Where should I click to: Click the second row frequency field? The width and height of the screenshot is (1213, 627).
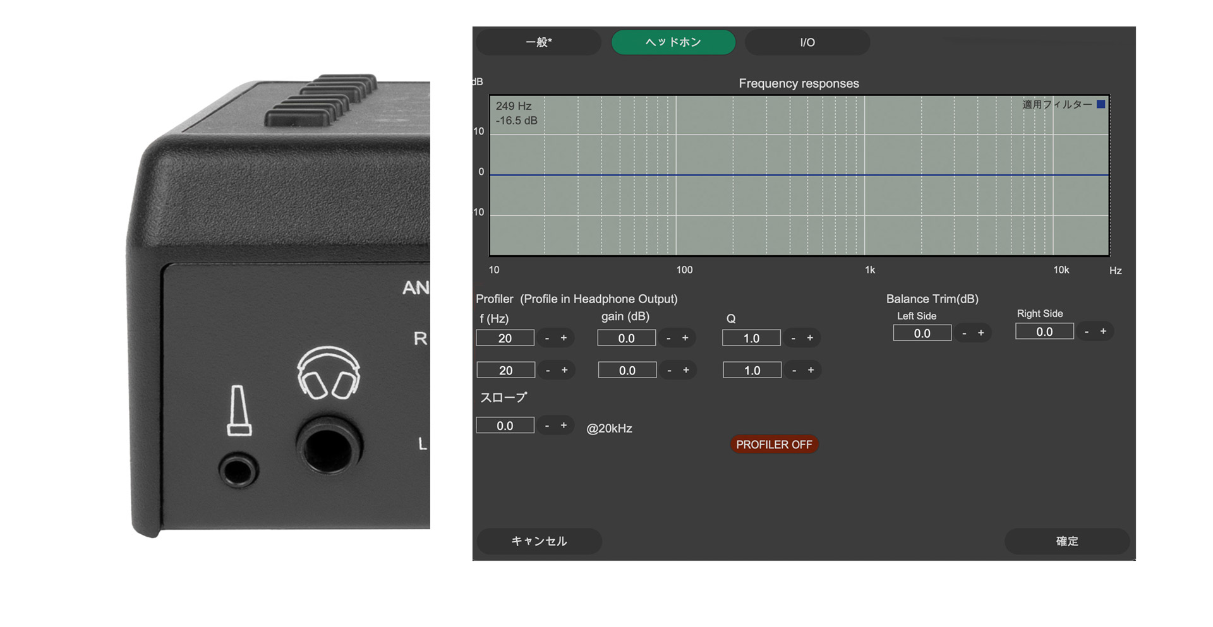pos(506,370)
